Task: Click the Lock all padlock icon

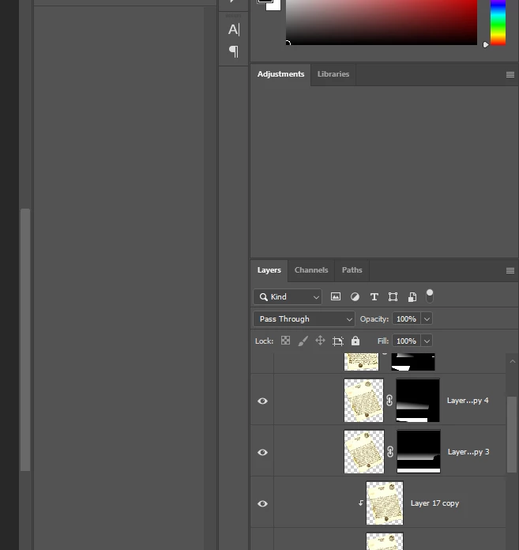Action: coord(355,341)
